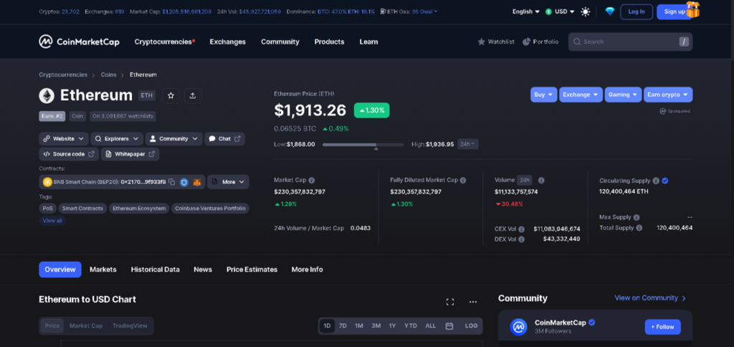Click the CoinMarketCap logo
The image size is (734, 347).
click(79, 42)
